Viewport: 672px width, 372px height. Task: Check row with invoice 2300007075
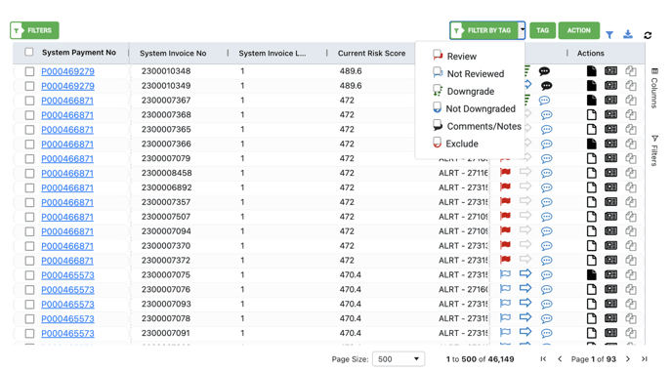[x=29, y=275]
